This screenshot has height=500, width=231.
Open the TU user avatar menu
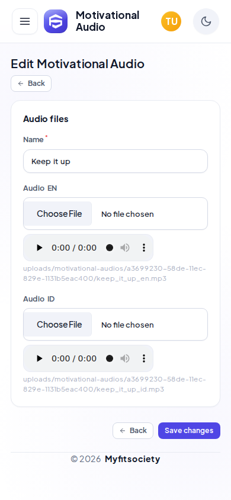[x=171, y=21]
